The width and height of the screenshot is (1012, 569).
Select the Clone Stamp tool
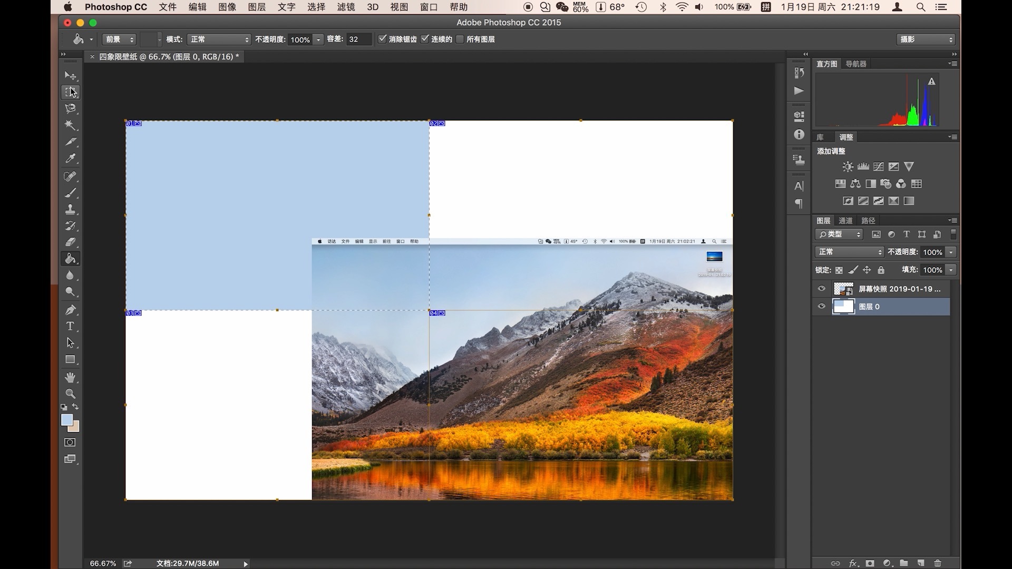click(x=70, y=209)
